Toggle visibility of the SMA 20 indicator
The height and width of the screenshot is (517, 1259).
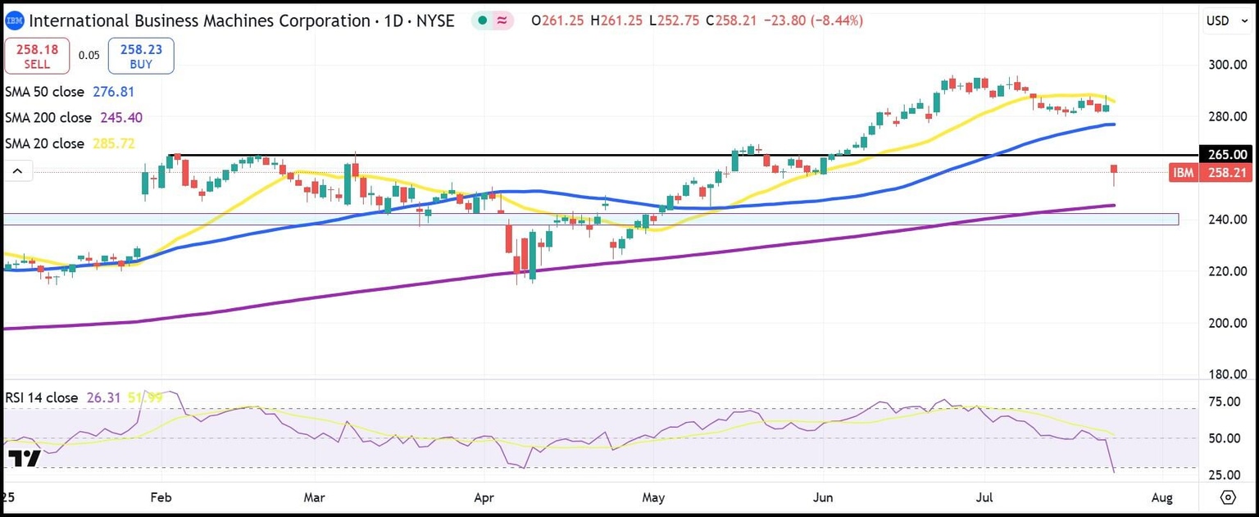pos(43,143)
